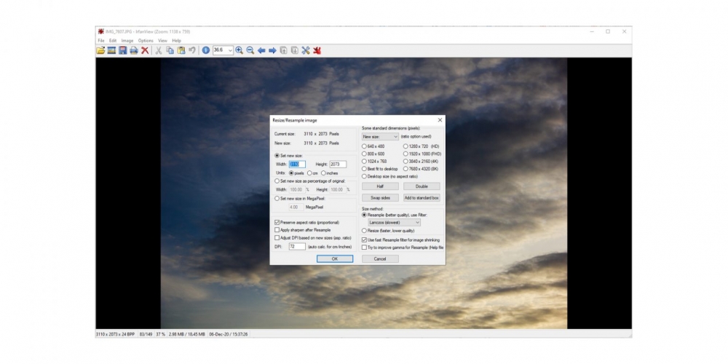
Task: Click the Print icon in toolbar
Action: click(134, 50)
